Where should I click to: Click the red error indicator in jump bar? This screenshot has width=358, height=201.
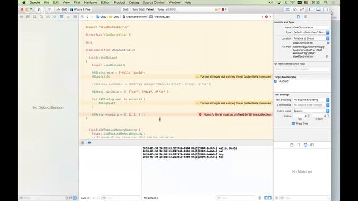(266, 17)
